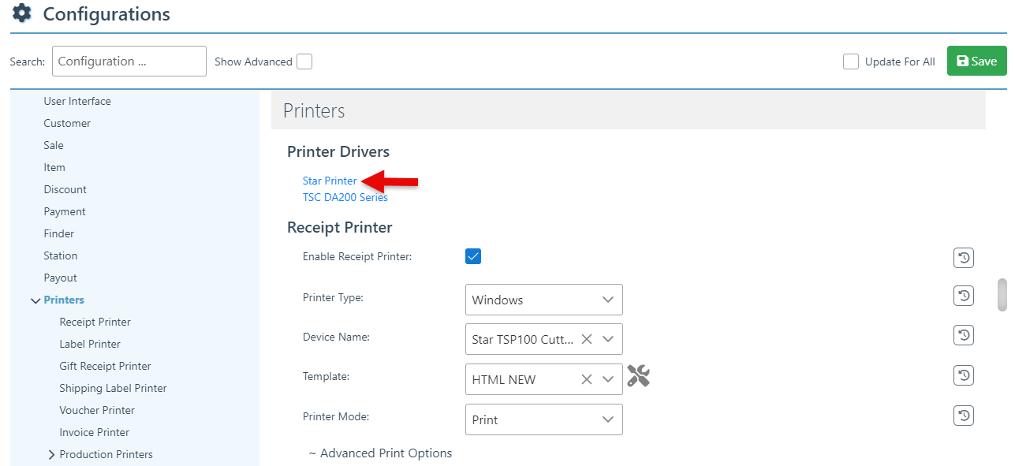
Task: Uncheck Enable Receipt Printer
Action: [x=473, y=256]
